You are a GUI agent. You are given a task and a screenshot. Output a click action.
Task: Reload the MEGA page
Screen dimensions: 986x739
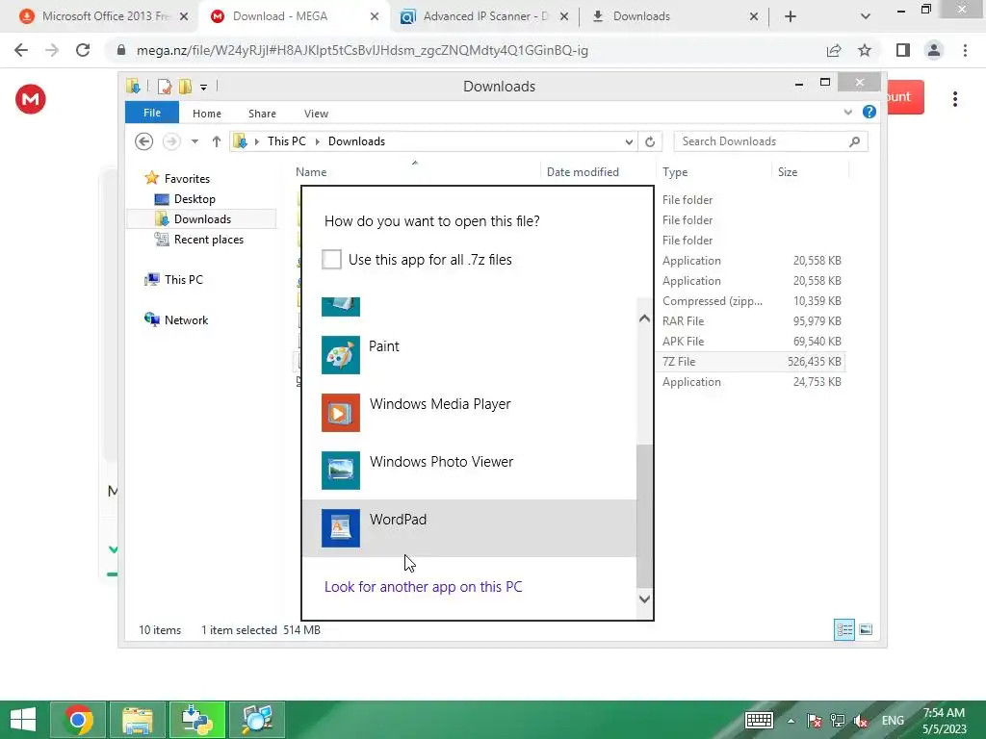click(83, 50)
